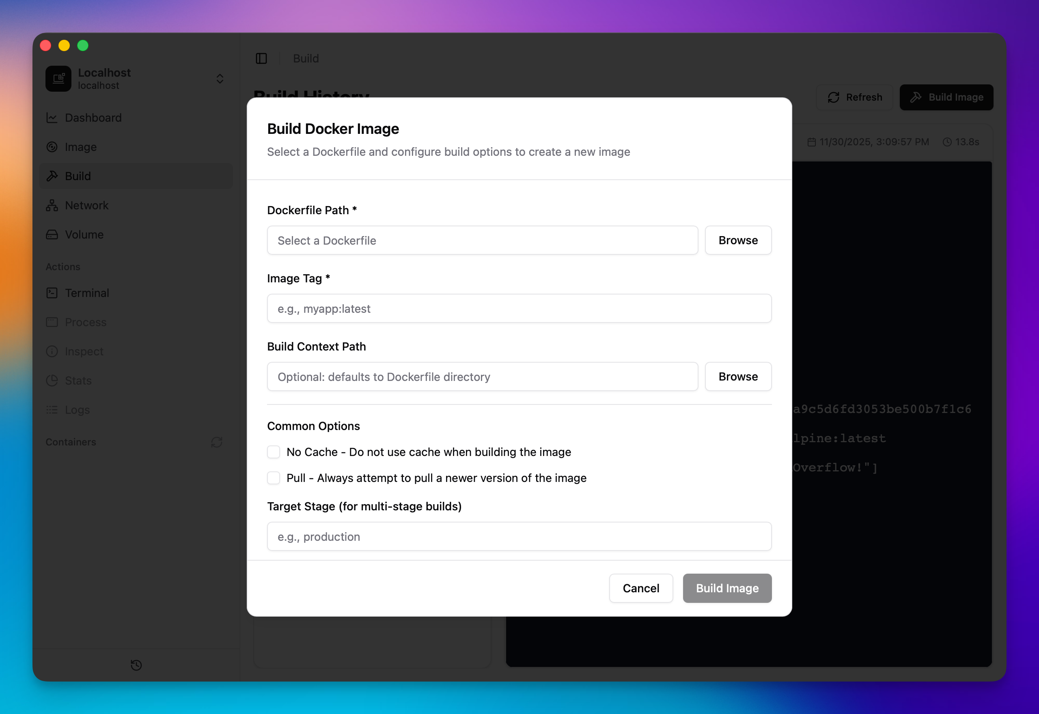Click the Terminal icon under Actions

(x=52, y=293)
